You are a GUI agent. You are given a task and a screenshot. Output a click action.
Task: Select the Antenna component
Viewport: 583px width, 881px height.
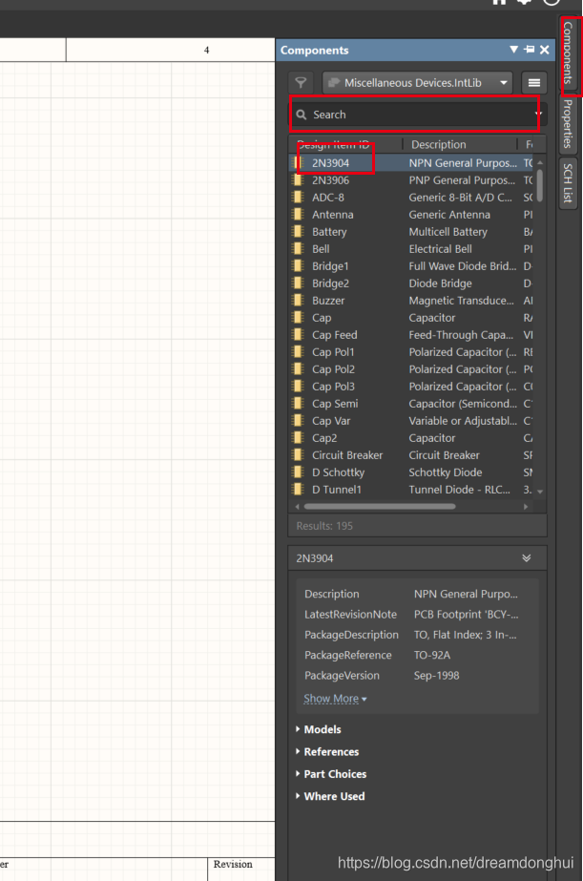pos(411,215)
